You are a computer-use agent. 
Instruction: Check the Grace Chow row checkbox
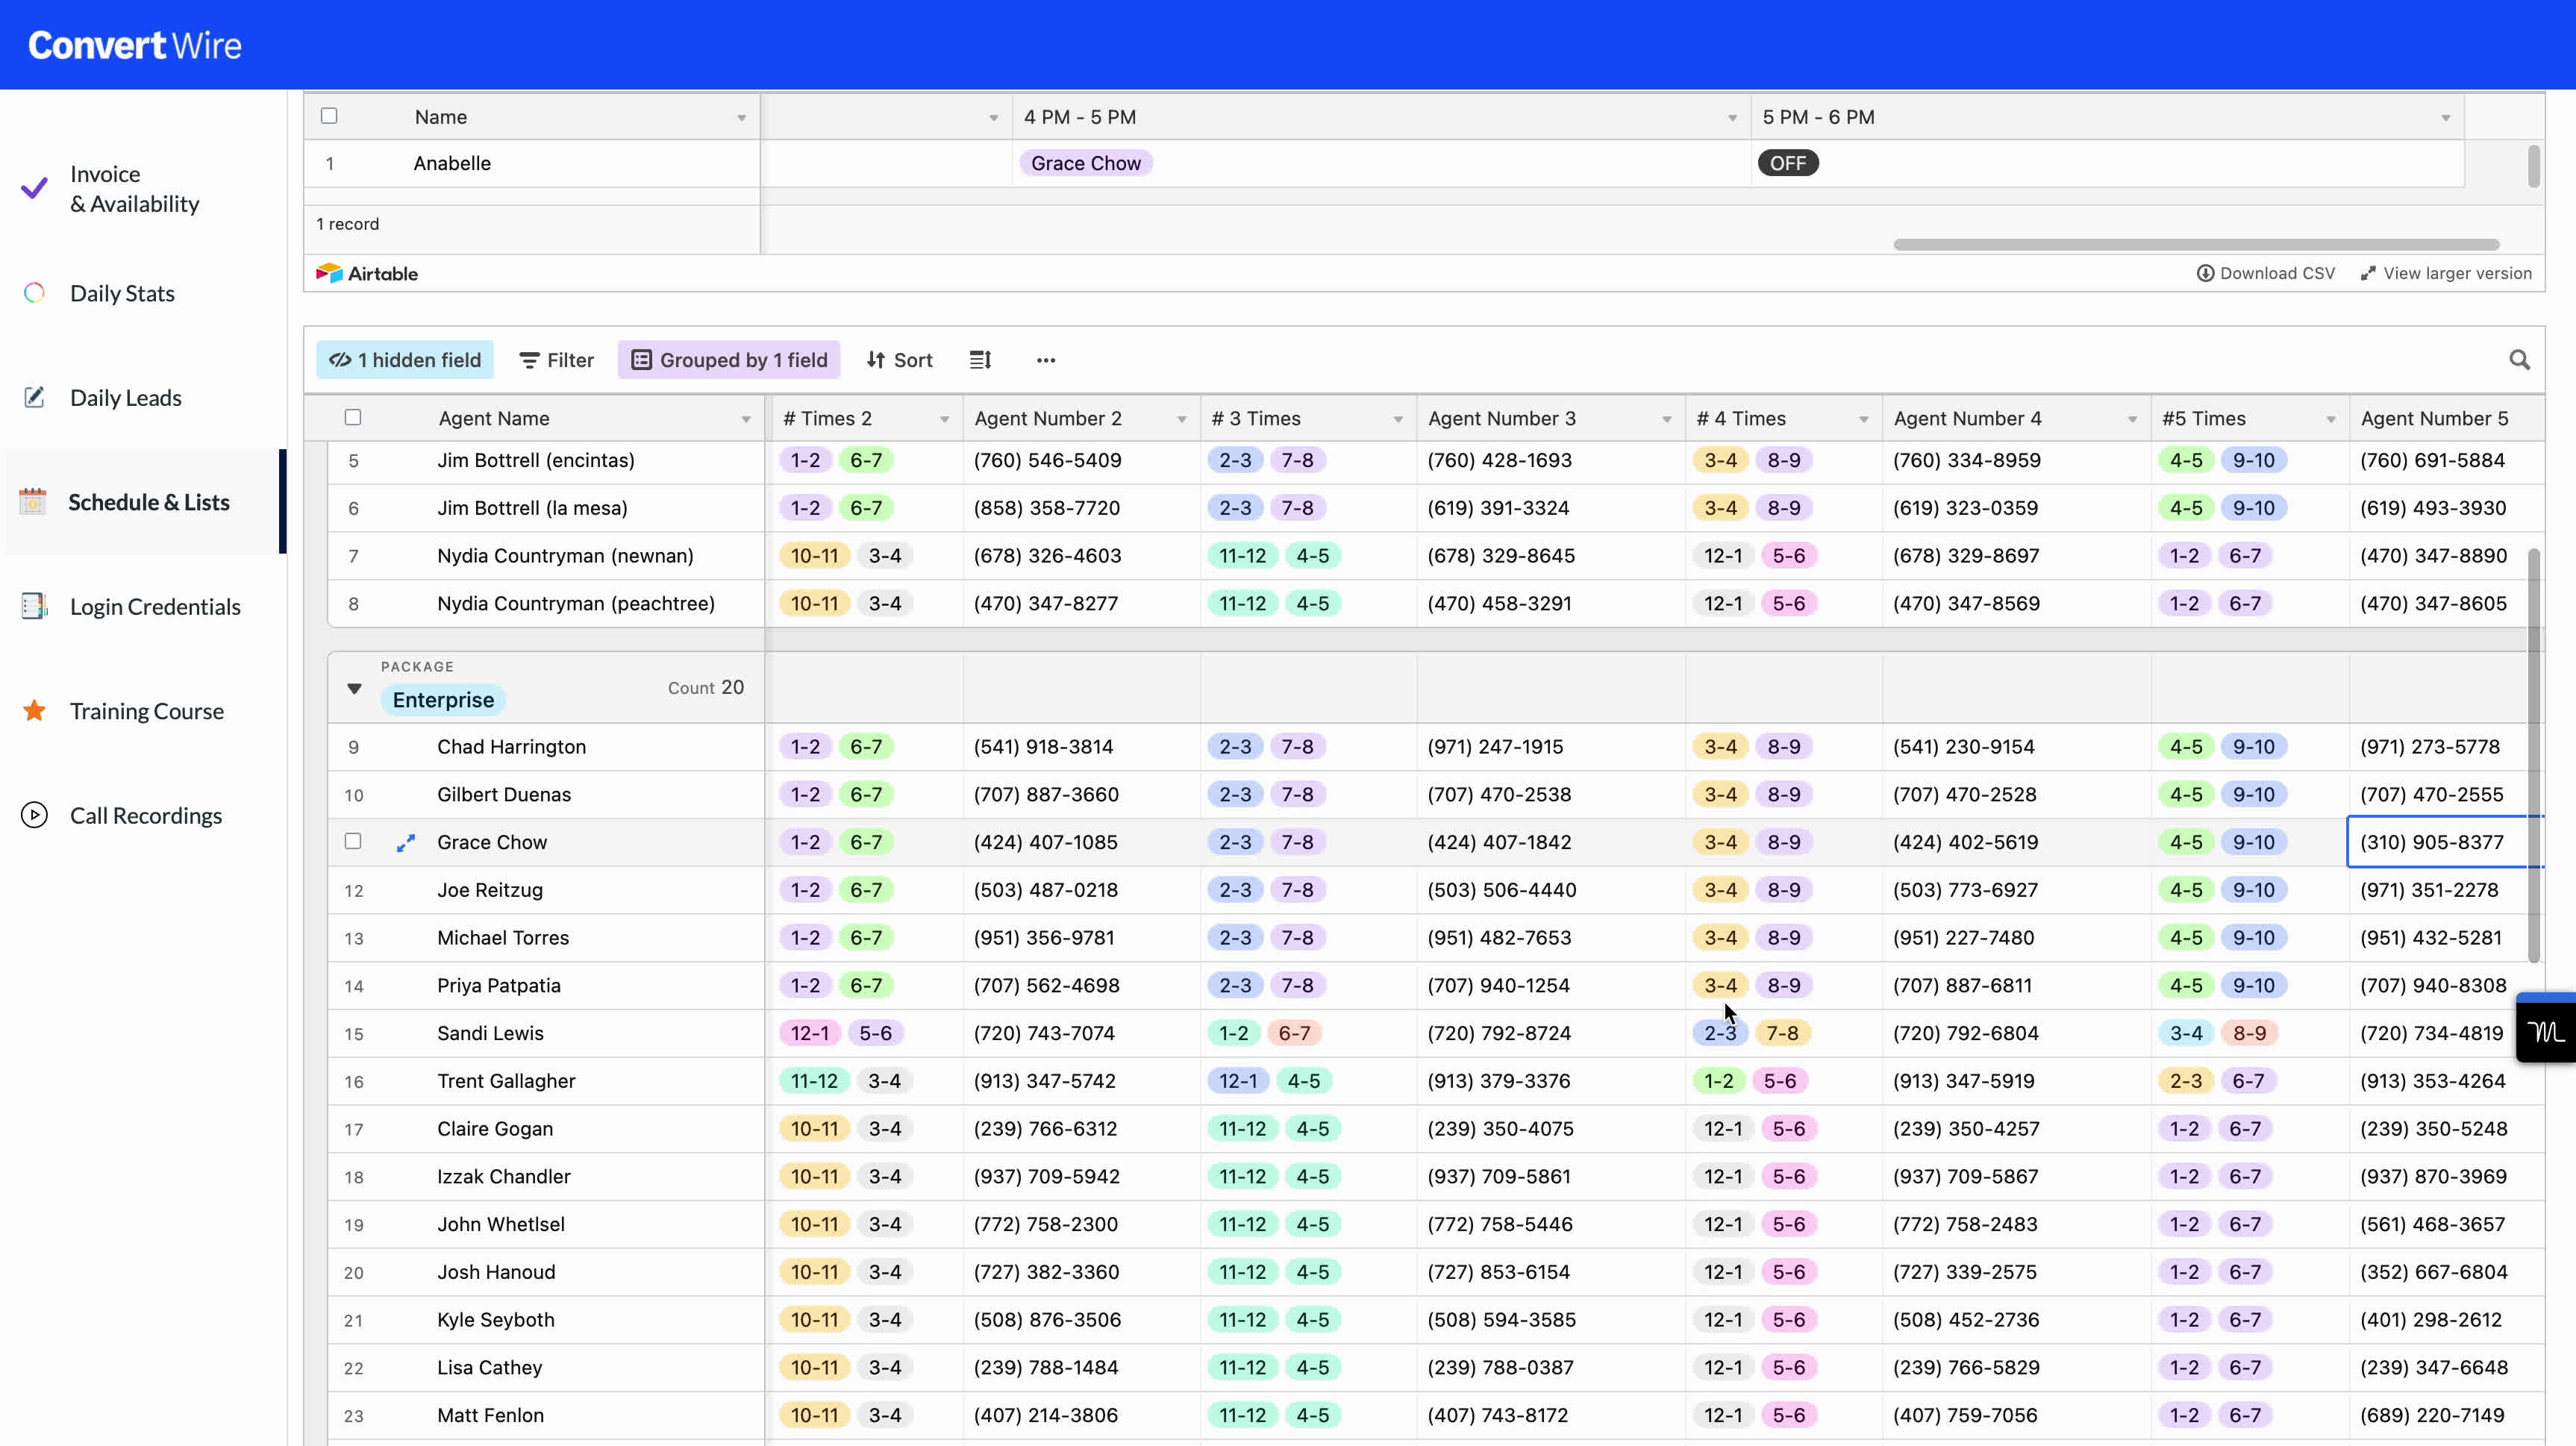pyautogui.click(x=353, y=841)
